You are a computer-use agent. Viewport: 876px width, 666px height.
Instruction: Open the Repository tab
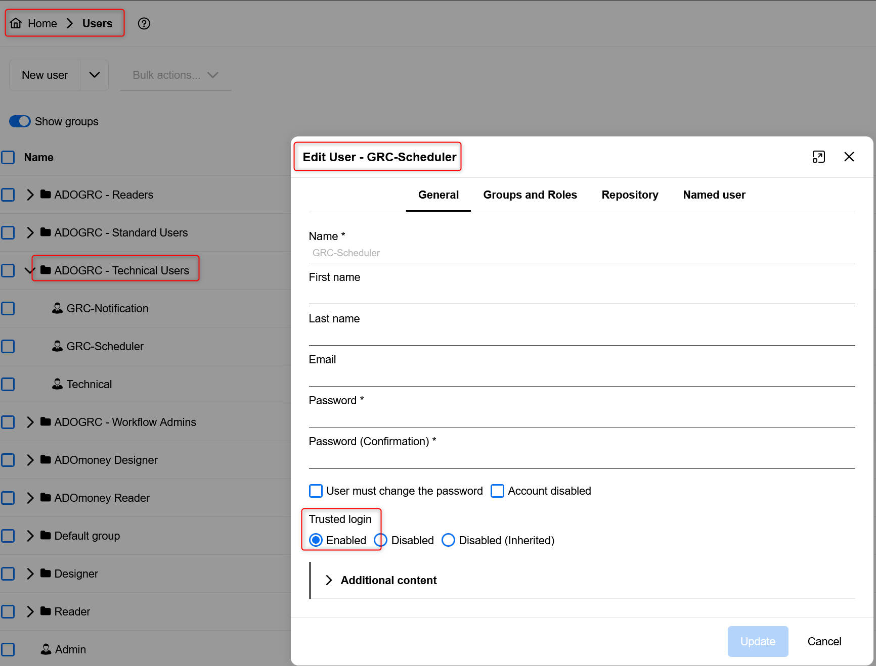click(630, 195)
